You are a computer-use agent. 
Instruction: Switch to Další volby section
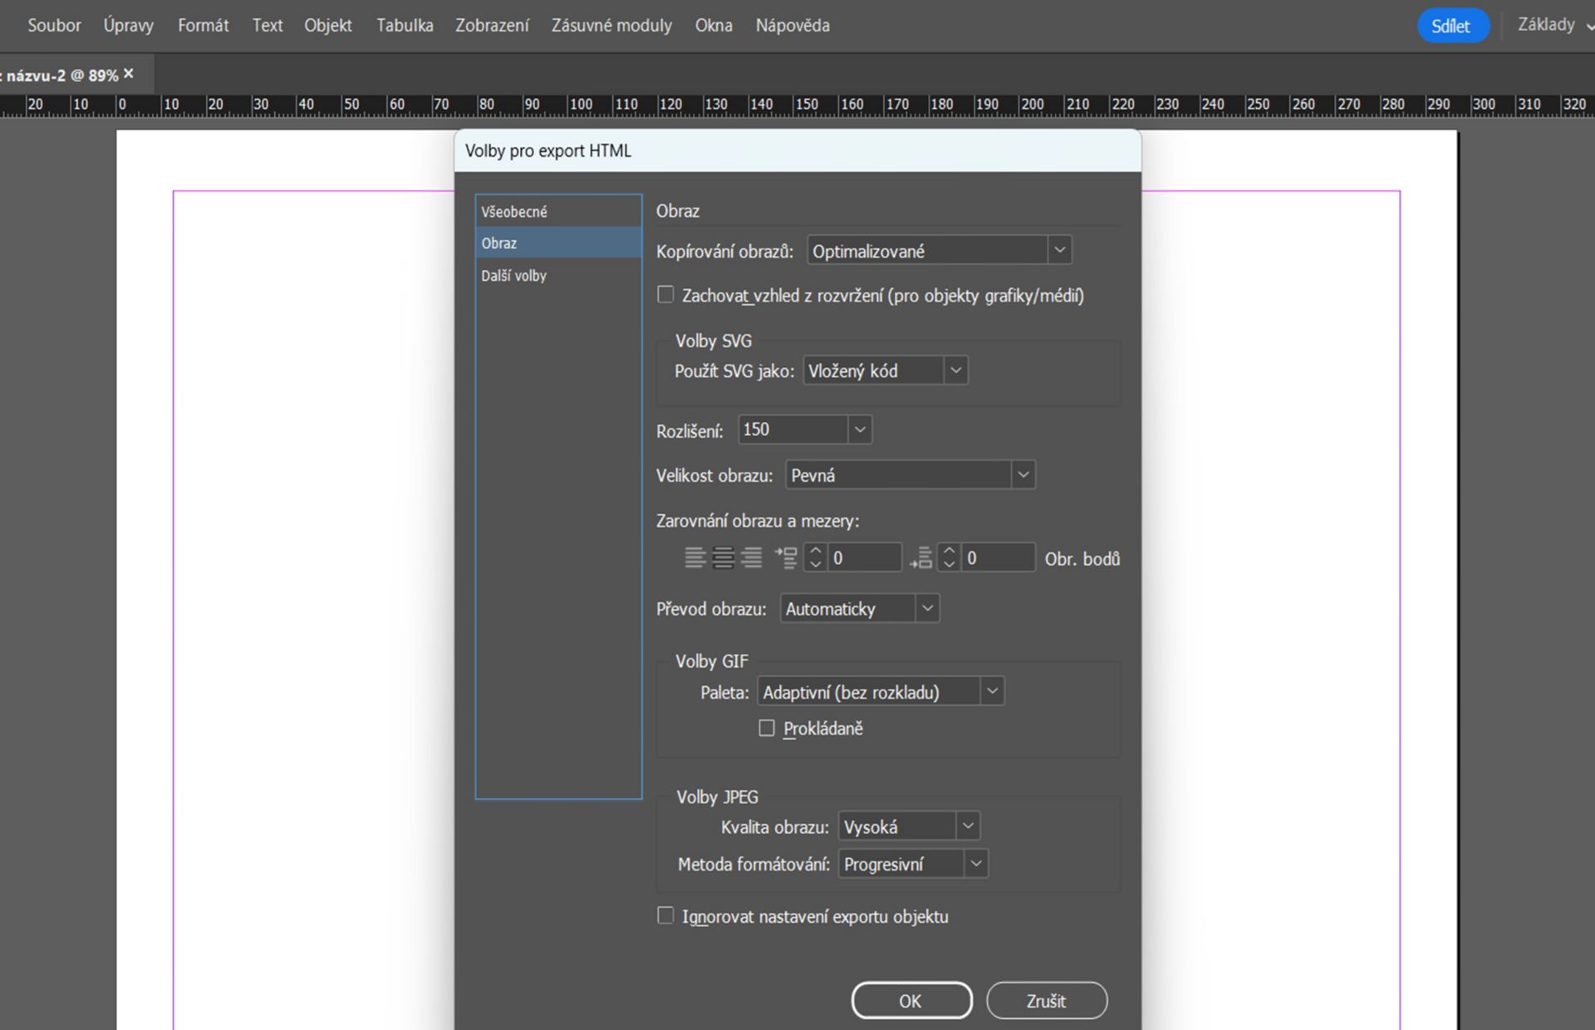pyautogui.click(x=513, y=276)
